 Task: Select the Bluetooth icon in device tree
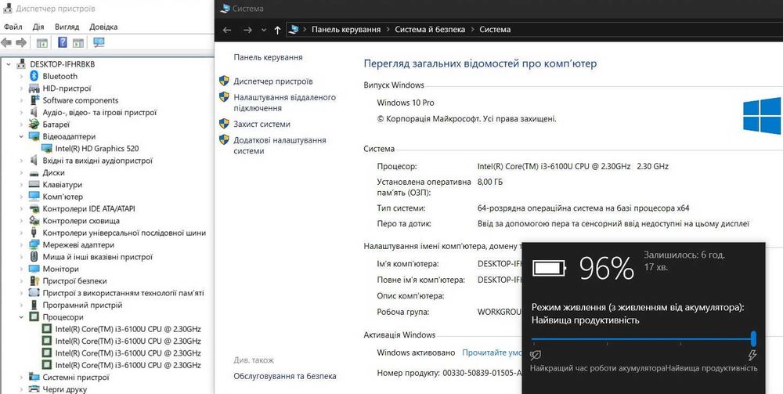coord(34,76)
